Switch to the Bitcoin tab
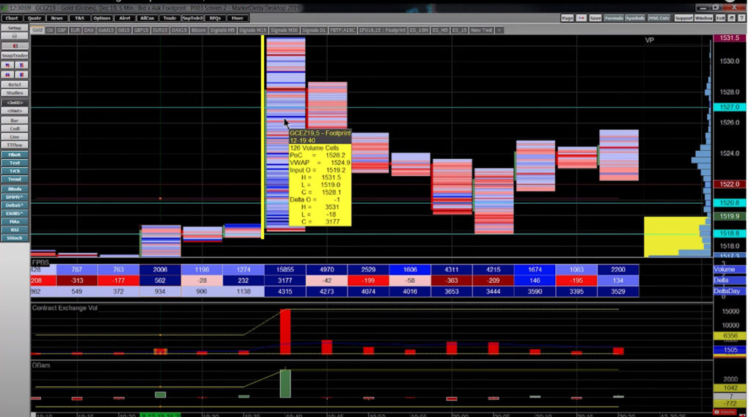The height and width of the screenshot is (417, 751). pos(198,30)
